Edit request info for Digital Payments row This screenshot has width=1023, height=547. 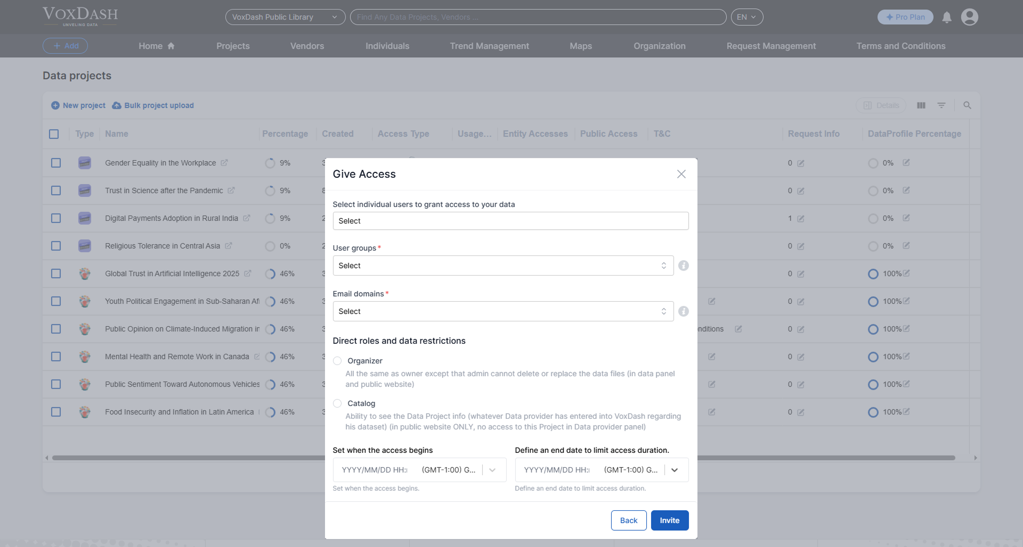(x=801, y=219)
